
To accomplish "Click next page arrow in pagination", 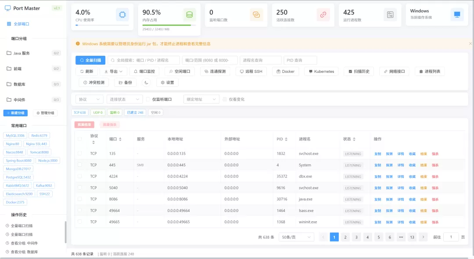I will point(423,237).
